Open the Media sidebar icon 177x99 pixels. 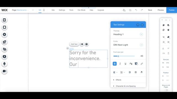tap(4, 49)
